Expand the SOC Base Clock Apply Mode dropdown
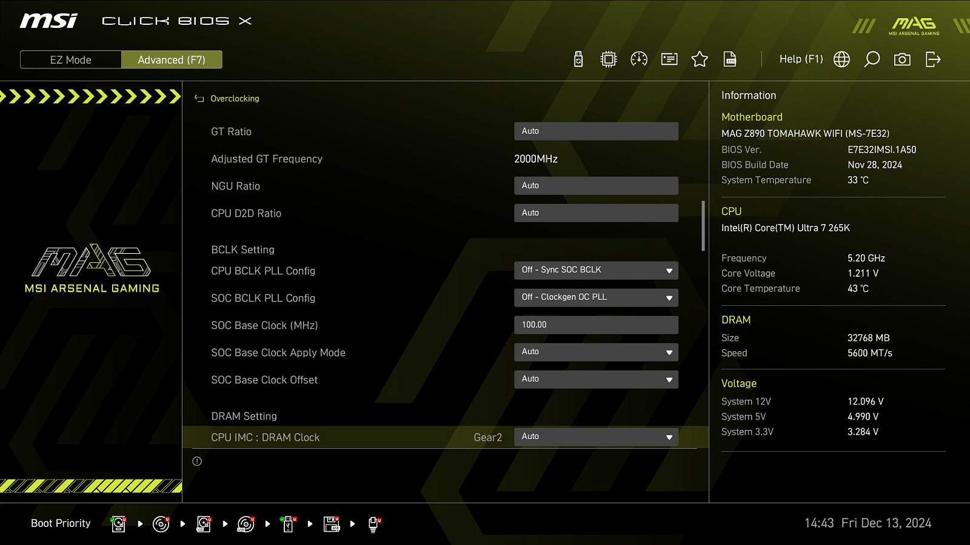 596,352
